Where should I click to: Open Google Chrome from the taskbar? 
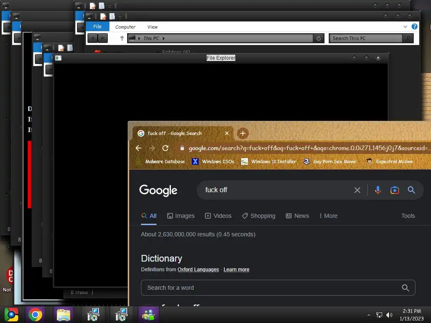pyautogui.click(x=35, y=315)
